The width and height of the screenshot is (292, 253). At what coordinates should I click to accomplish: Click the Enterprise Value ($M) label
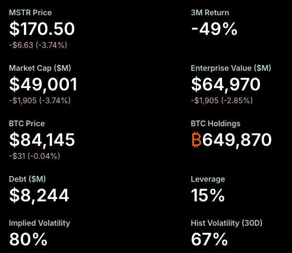pos(231,68)
